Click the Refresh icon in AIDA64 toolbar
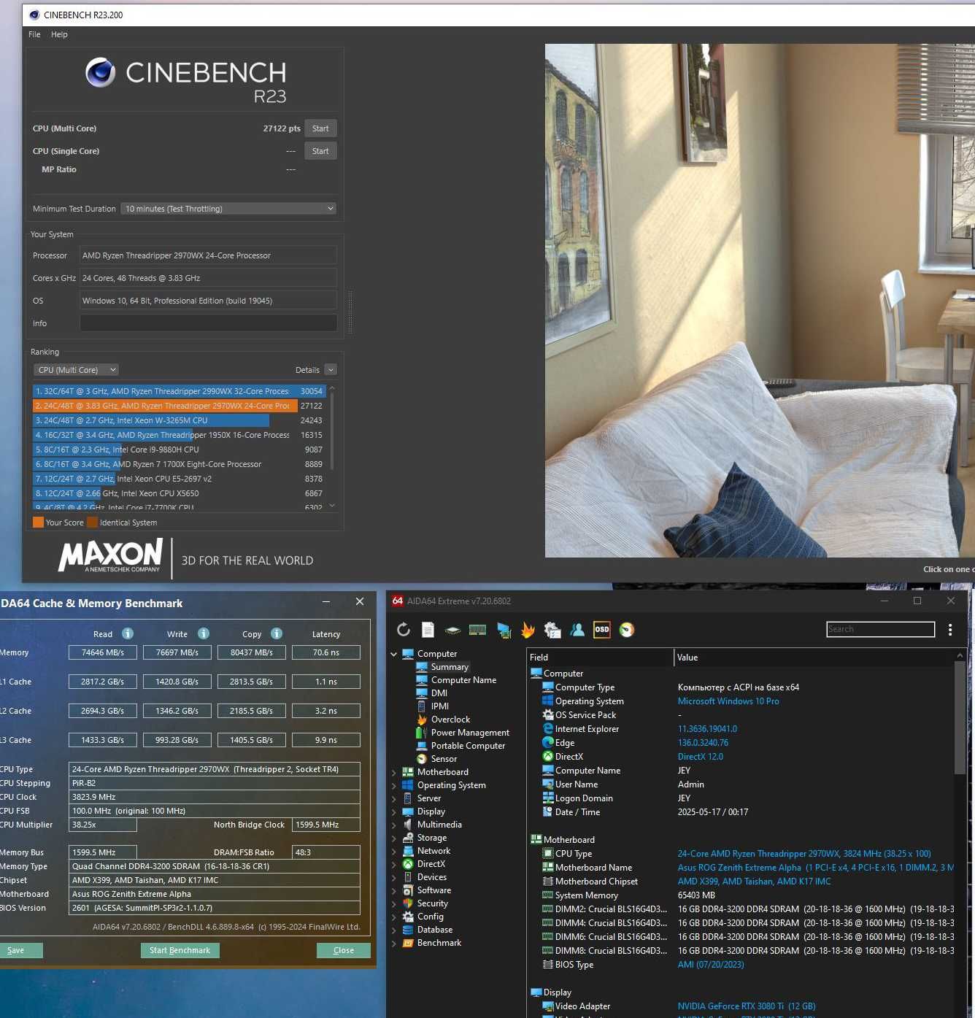 (404, 630)
